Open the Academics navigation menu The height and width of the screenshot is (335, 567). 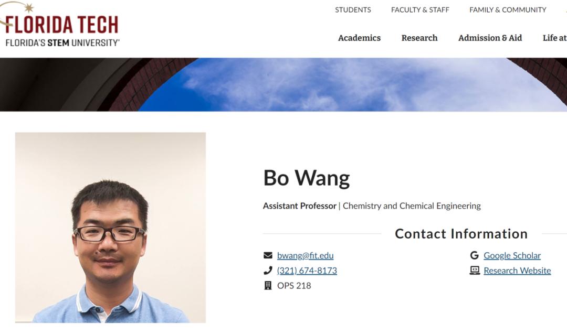click(360, 38)
